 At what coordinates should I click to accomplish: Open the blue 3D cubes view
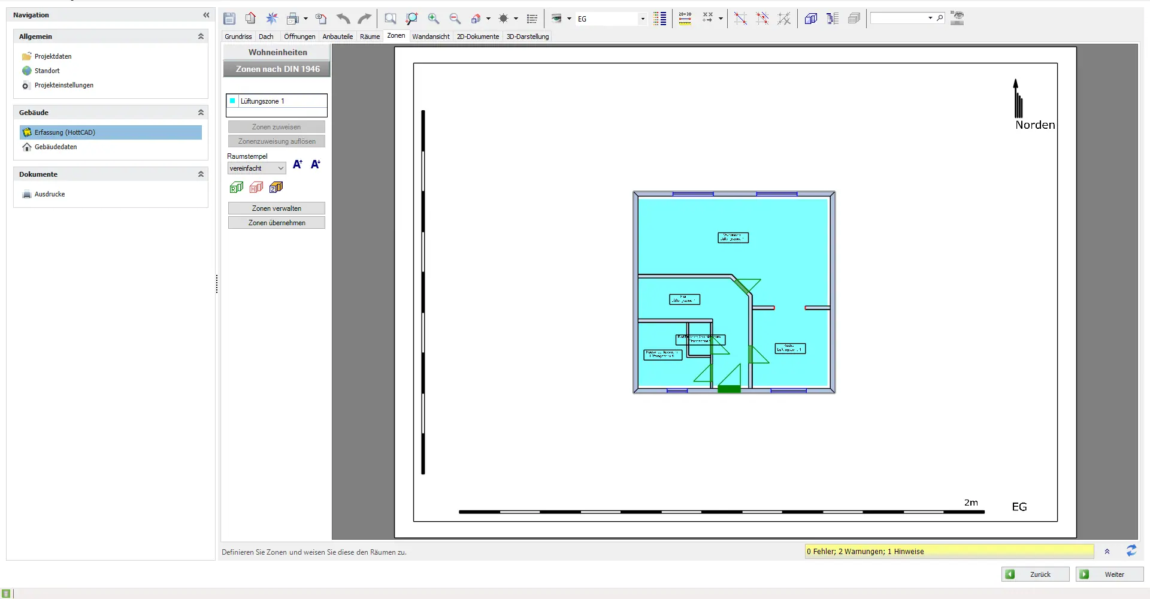point(811,19)
